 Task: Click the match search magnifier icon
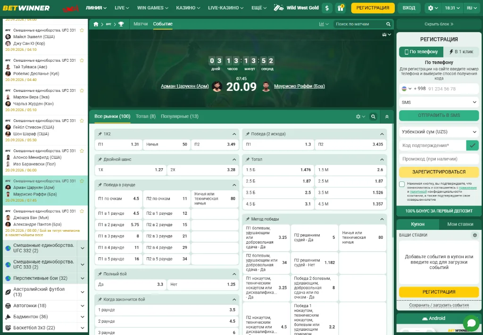[x=389, y=24]
